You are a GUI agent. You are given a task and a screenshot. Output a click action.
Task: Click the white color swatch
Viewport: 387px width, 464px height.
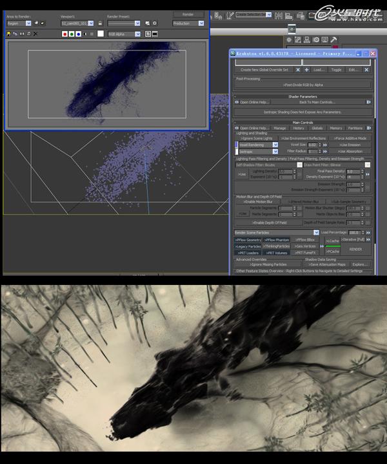(101, 33)
